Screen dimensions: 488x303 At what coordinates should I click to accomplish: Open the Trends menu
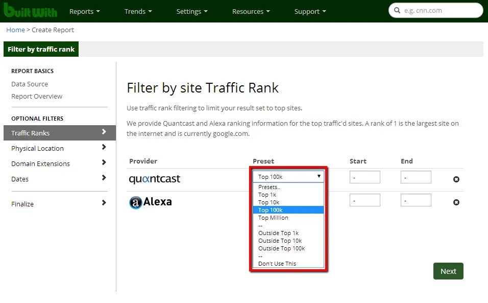pos(138,11)
